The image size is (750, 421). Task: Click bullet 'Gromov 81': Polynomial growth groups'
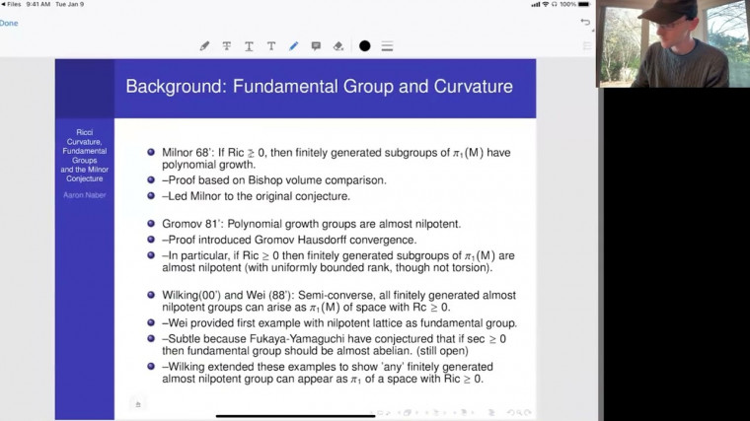click(312, 224)
